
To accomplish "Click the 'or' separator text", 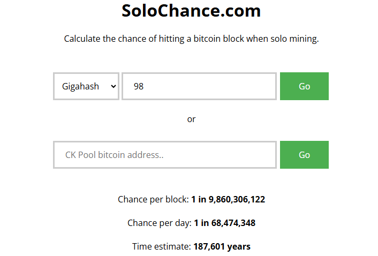I will [x=191, y=119].
